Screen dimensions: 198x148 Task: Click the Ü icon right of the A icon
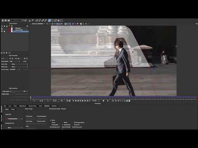(129, 101)
